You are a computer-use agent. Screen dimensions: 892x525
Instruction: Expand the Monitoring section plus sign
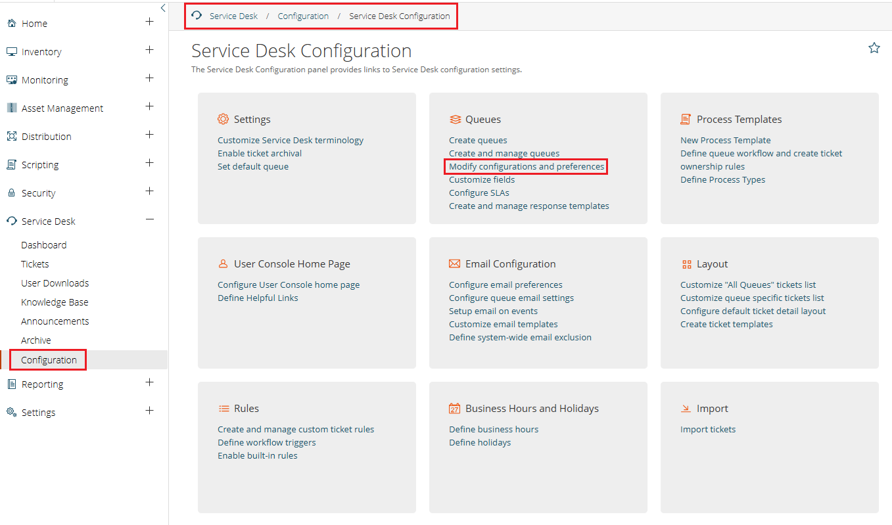(150, 78)
